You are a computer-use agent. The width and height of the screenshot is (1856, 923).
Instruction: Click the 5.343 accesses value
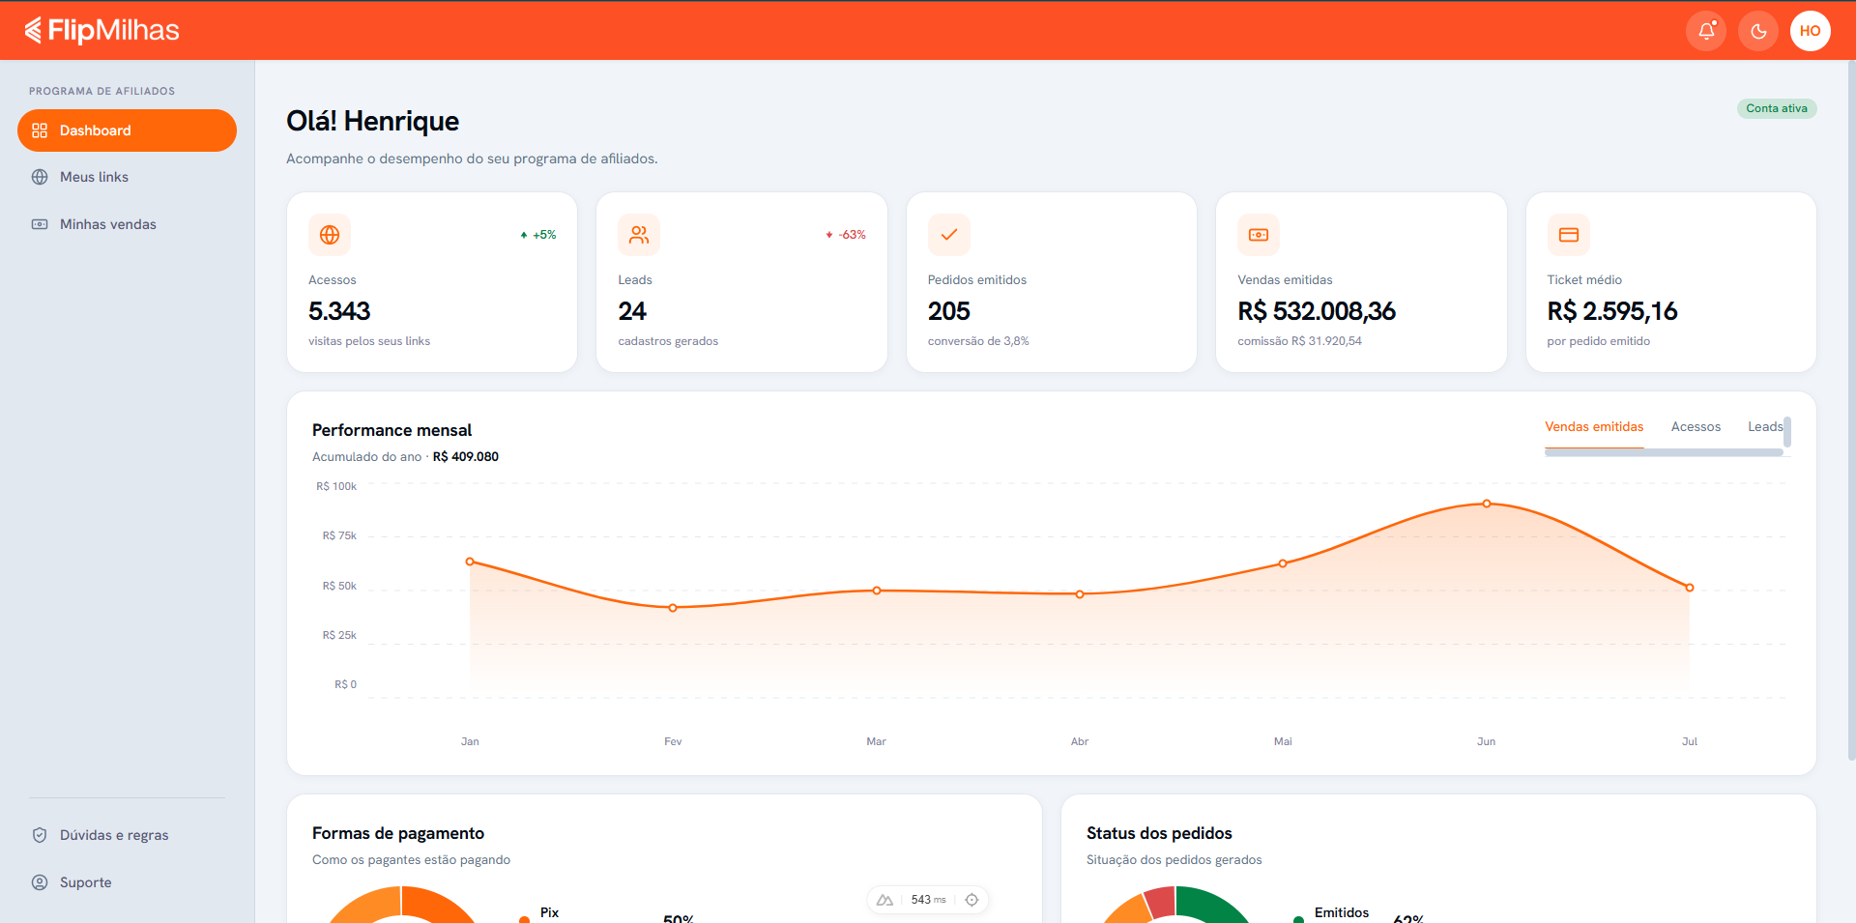339,311
